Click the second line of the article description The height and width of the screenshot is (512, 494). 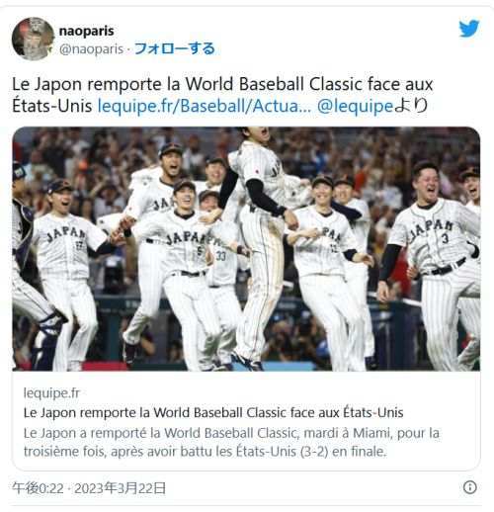[205, 452]
